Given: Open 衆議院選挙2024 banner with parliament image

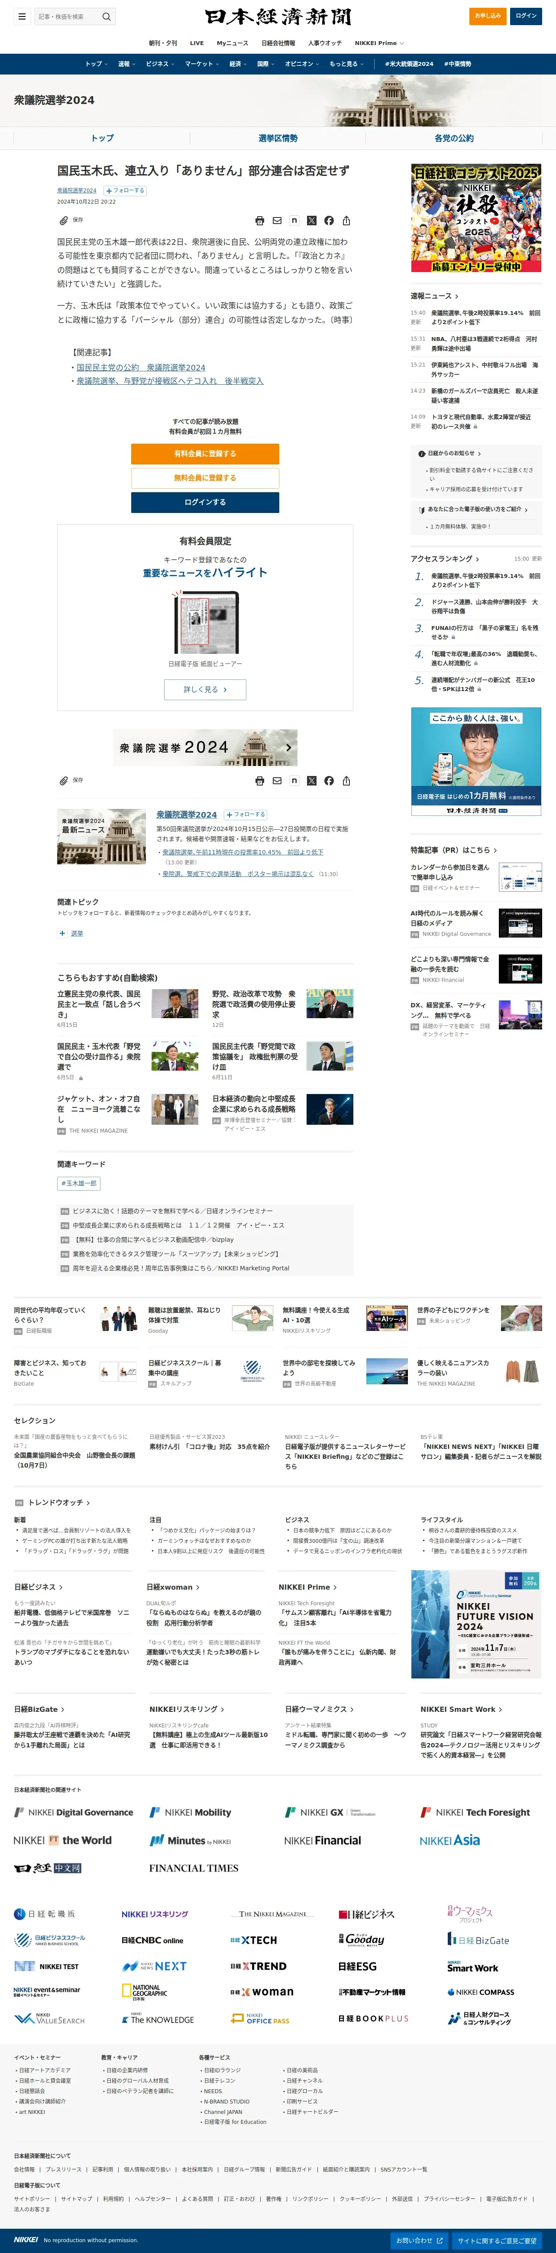Looking at the screenshot, I should tap(205, 747).
